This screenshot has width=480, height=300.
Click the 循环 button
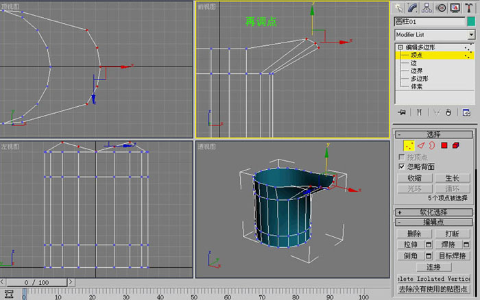click(x=453, y=188)
